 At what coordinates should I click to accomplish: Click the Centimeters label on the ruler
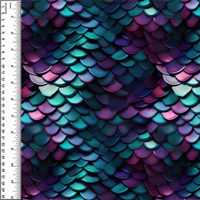pos(5,8)
